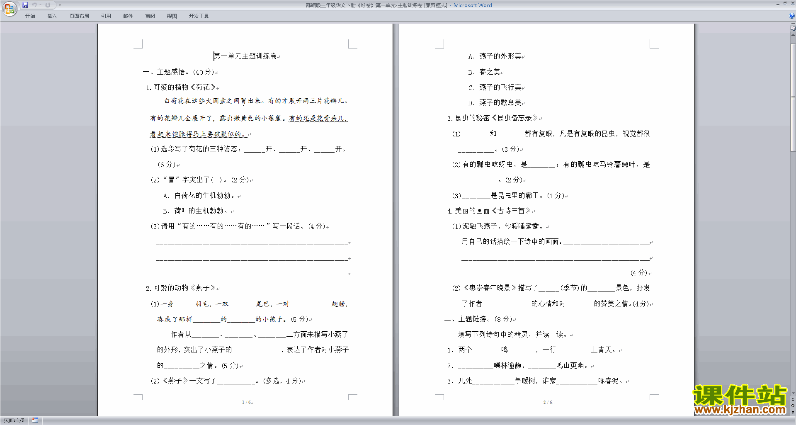Click the line 1.可爱的植物《荷花》

(181, 87)
